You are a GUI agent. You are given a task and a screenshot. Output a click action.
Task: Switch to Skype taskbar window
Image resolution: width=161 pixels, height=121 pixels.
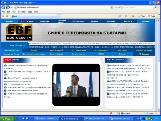(46, 119)
